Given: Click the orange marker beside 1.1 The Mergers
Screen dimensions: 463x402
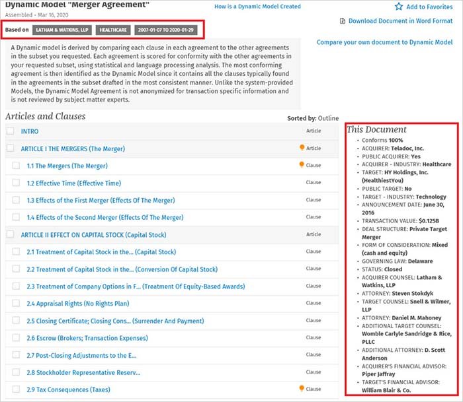Looking at the screenshot, I should (302, 165).
